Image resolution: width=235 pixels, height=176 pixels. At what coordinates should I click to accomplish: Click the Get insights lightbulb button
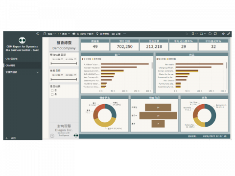[x=102, y=34]
